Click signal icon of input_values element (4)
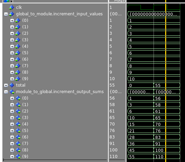Viewport: 185px width, 162px height. pyautogui.click(x=18, y=46)
